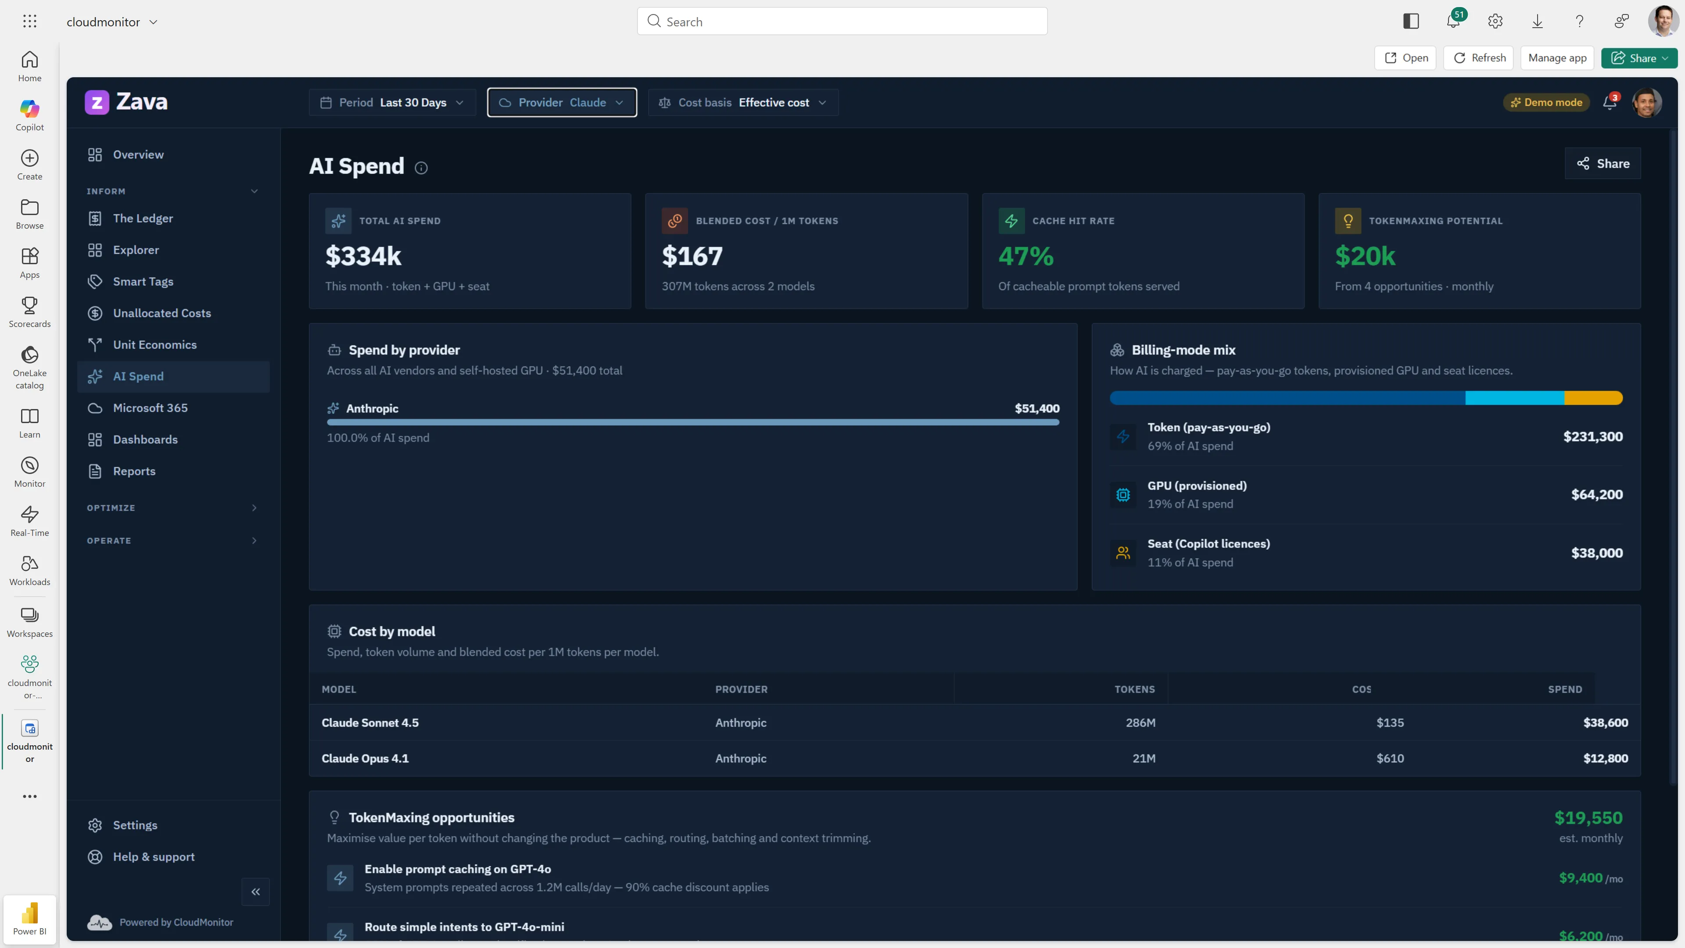Open Workloads icon in left rail
1685x948 pixels.
[29, 563]
